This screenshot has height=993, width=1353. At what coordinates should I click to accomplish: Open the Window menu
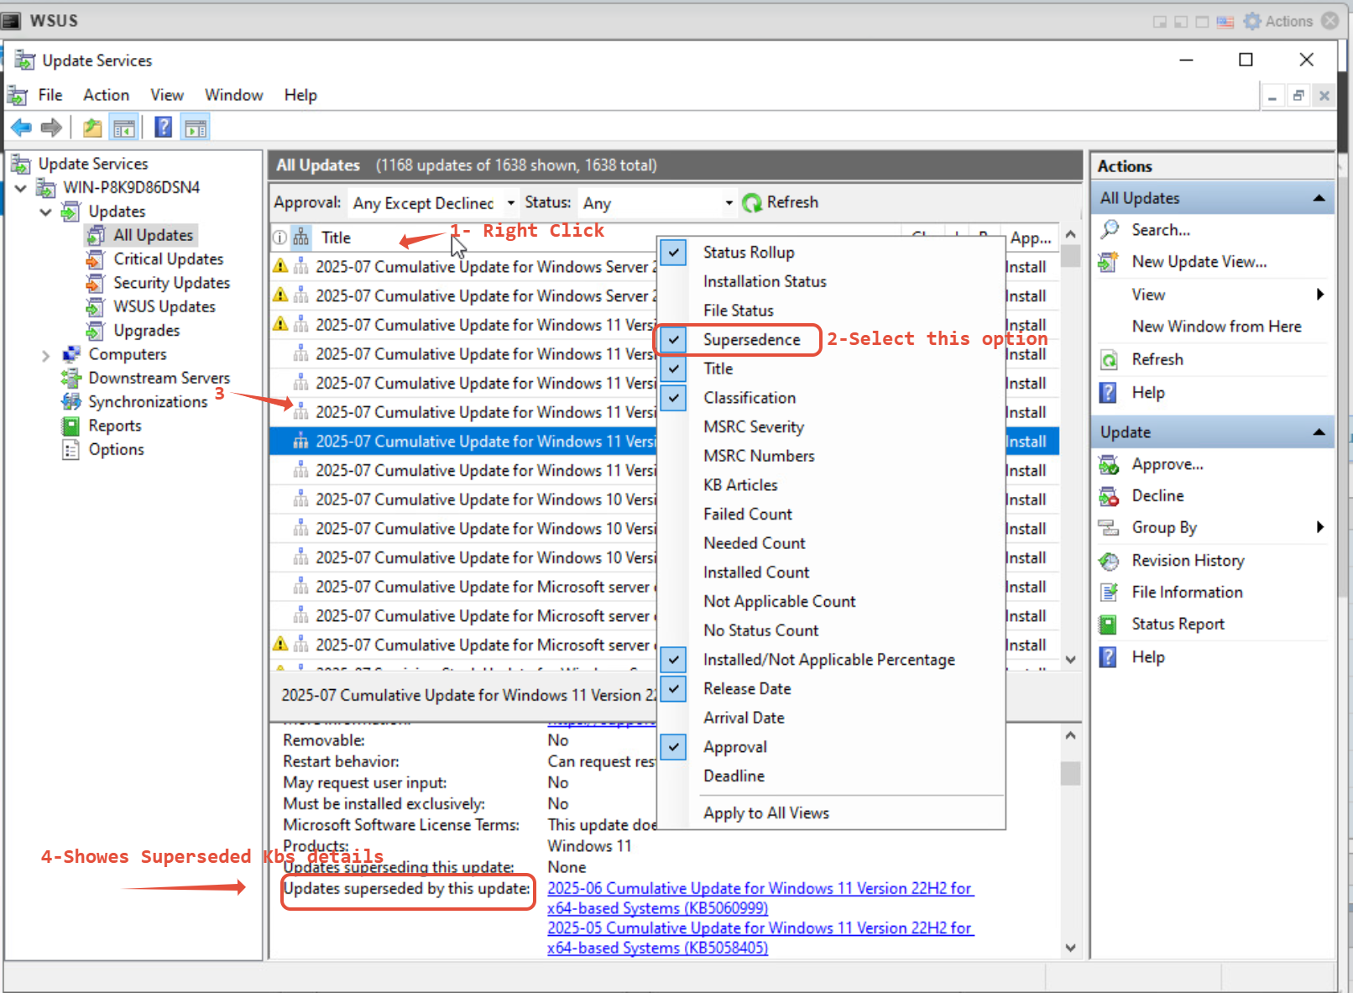233,95
